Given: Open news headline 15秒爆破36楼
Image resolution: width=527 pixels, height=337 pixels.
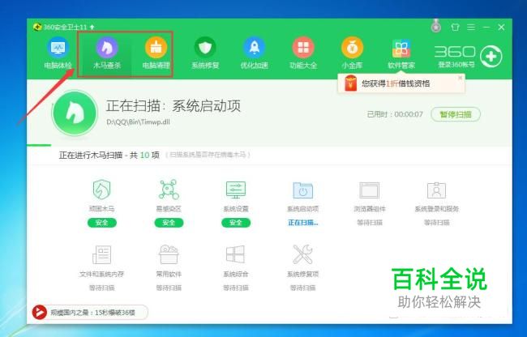Looking at the screenshot, I should [x=92, y=313].
